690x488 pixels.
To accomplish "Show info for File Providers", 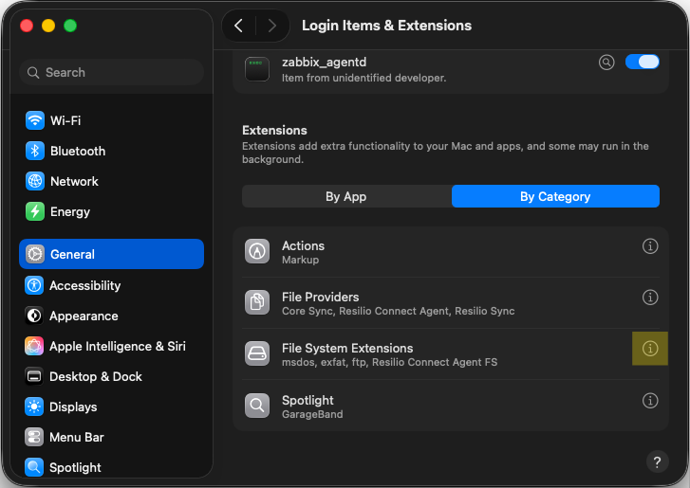I will pos(650,298).
